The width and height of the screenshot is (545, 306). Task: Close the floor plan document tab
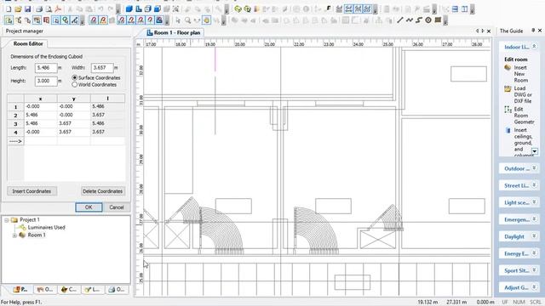(x=489, y=31)
